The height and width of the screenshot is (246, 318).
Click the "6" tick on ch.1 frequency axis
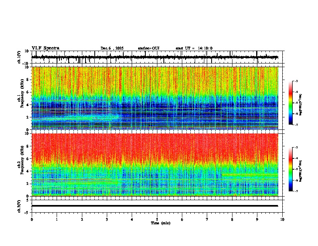coord(28,92)
